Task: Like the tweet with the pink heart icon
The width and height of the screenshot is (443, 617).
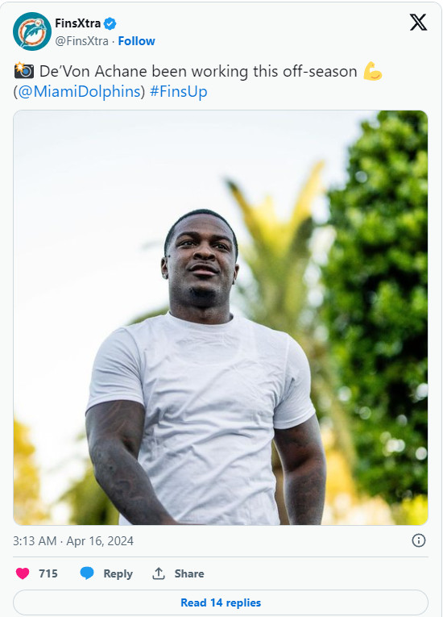Action: [x=23, y=573]
